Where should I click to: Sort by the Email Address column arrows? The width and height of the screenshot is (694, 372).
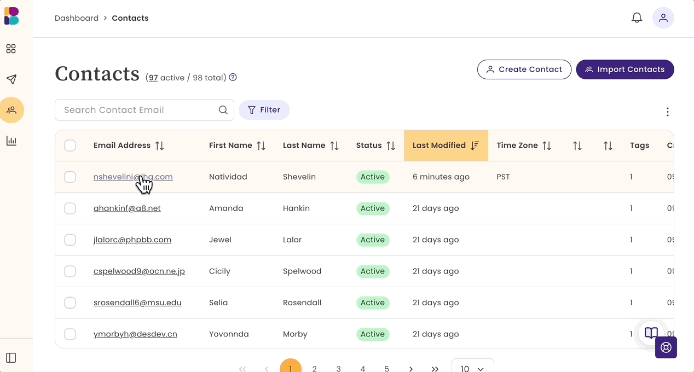point(159,146)
